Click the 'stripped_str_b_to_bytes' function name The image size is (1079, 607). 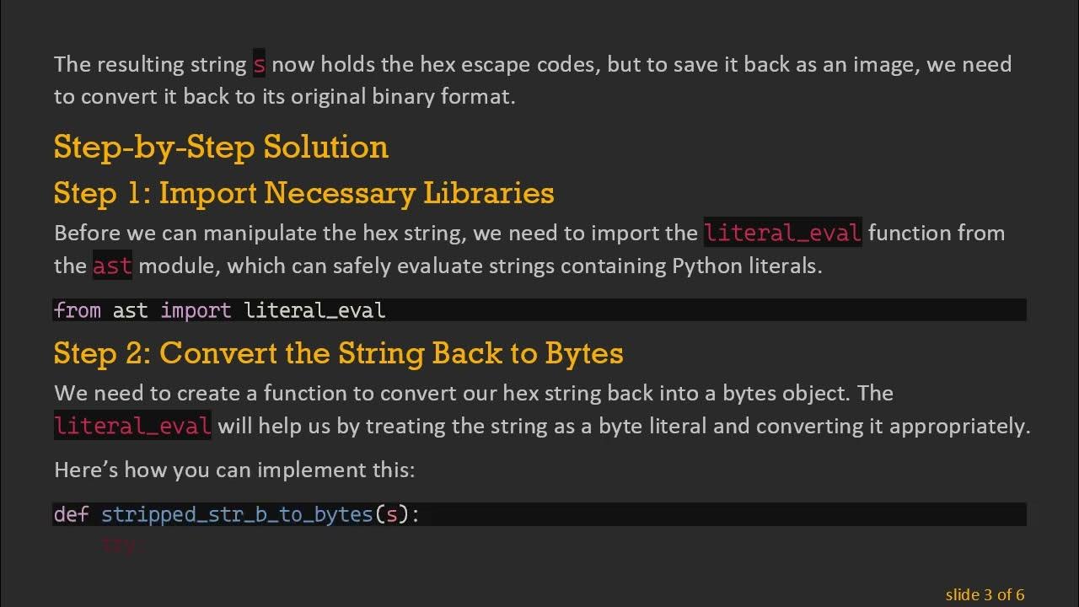click(x=237, y=514)
